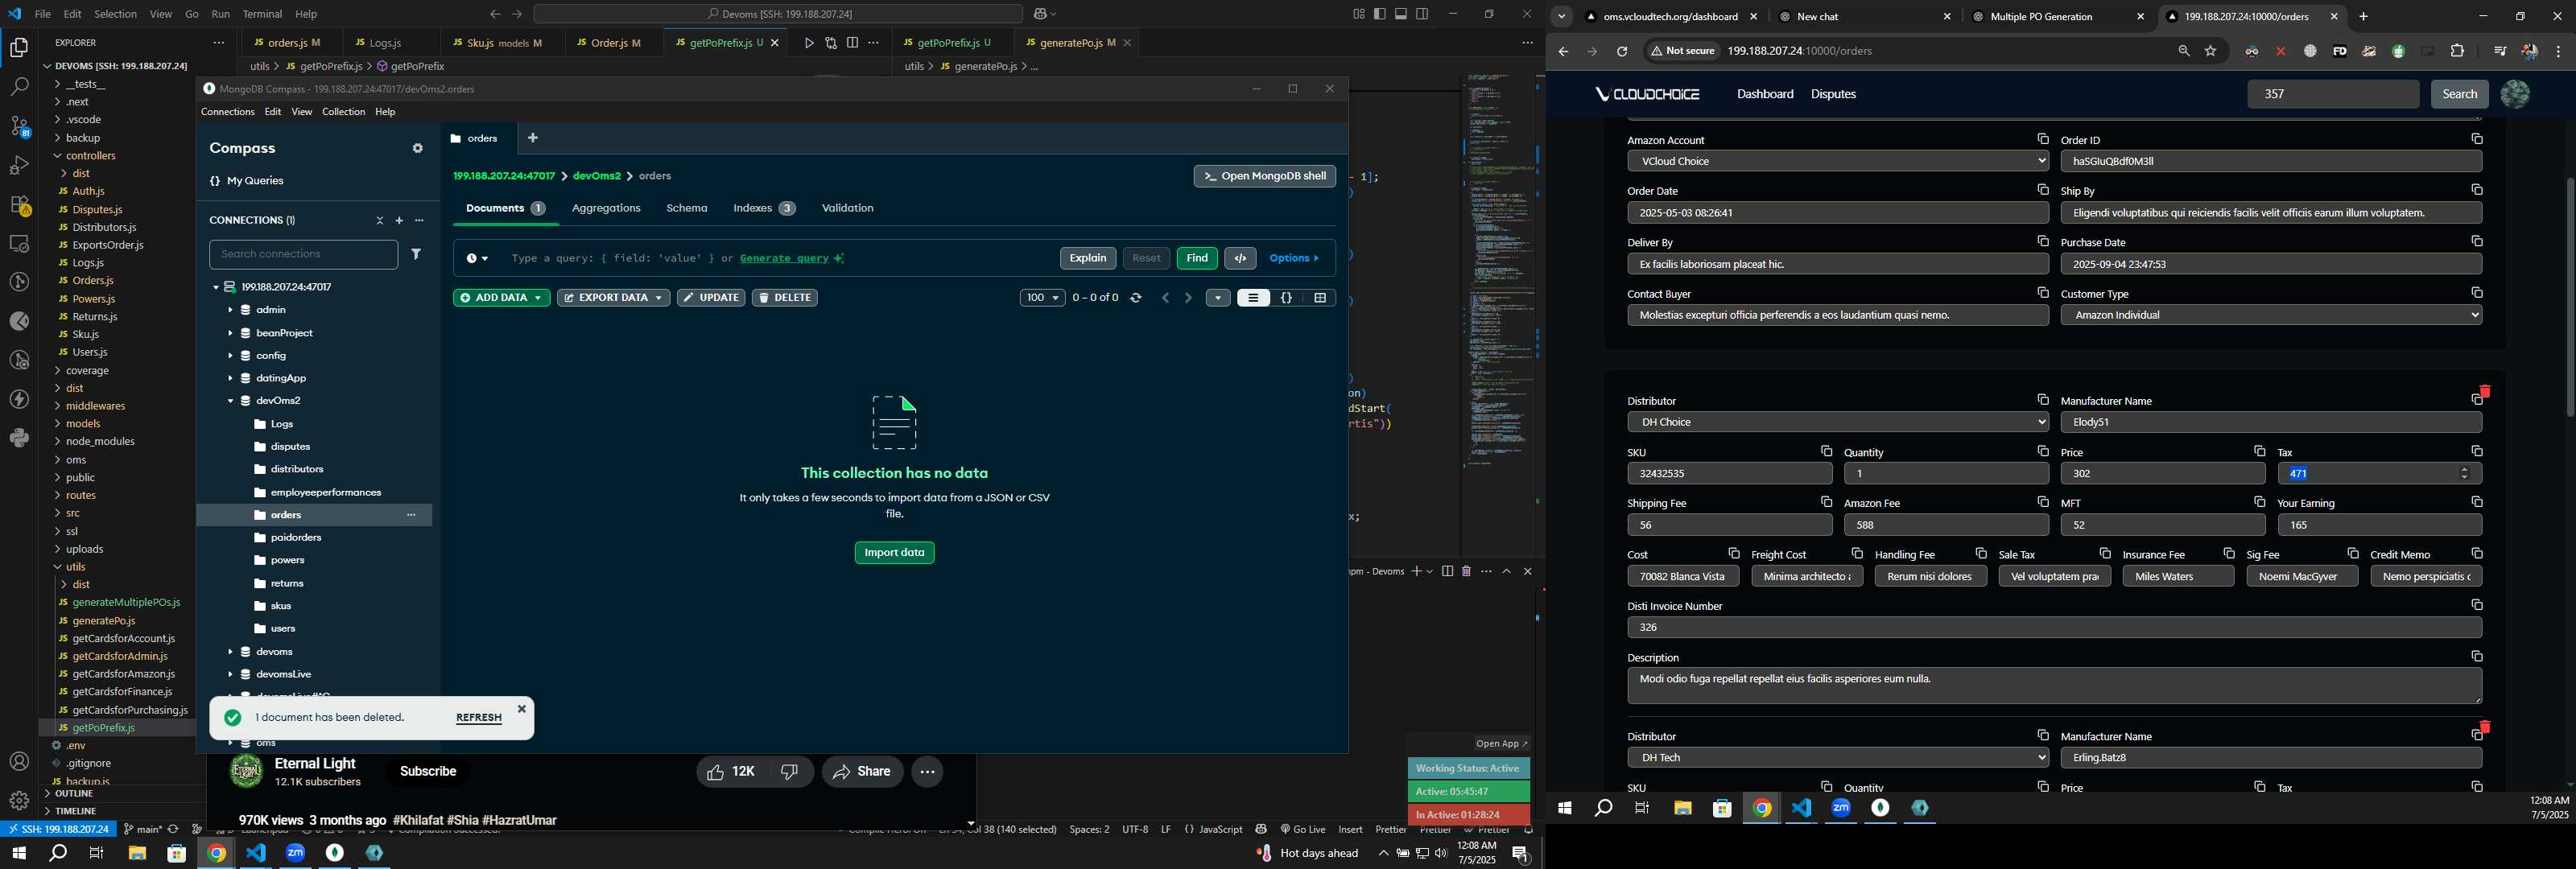Expand the beanProject database
Viewport: 2576px width, 869px height.
click(230, 333)
